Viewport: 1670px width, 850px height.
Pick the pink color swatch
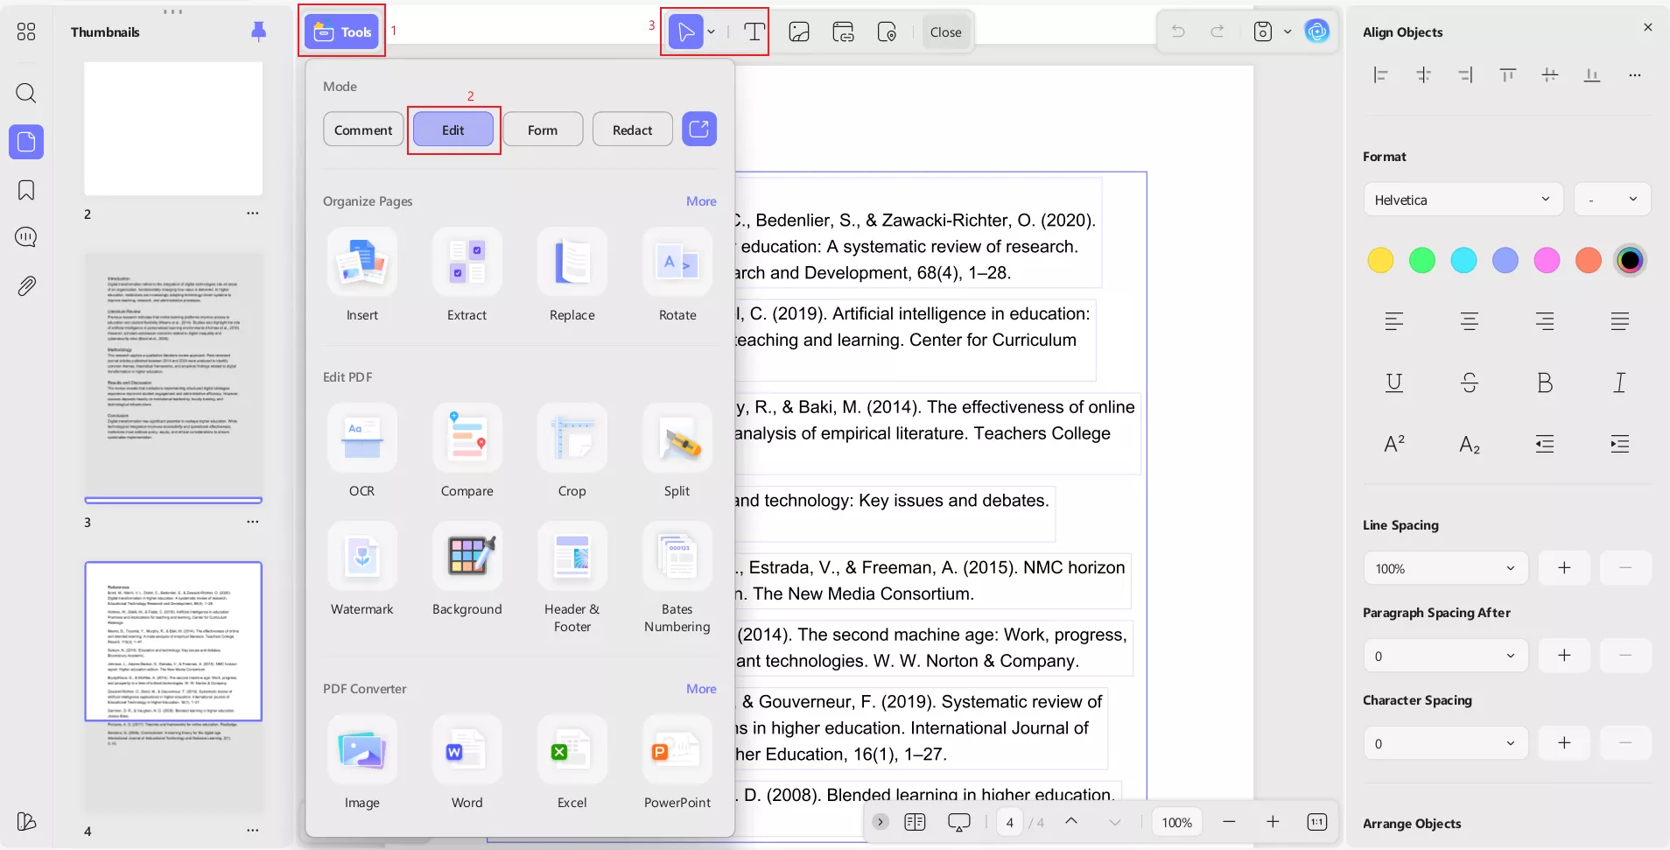click(x=1547, y=260)
